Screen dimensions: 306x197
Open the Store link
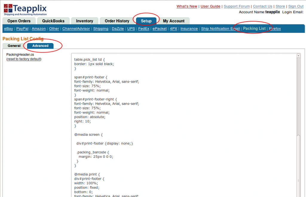click(x=280, y=6)
